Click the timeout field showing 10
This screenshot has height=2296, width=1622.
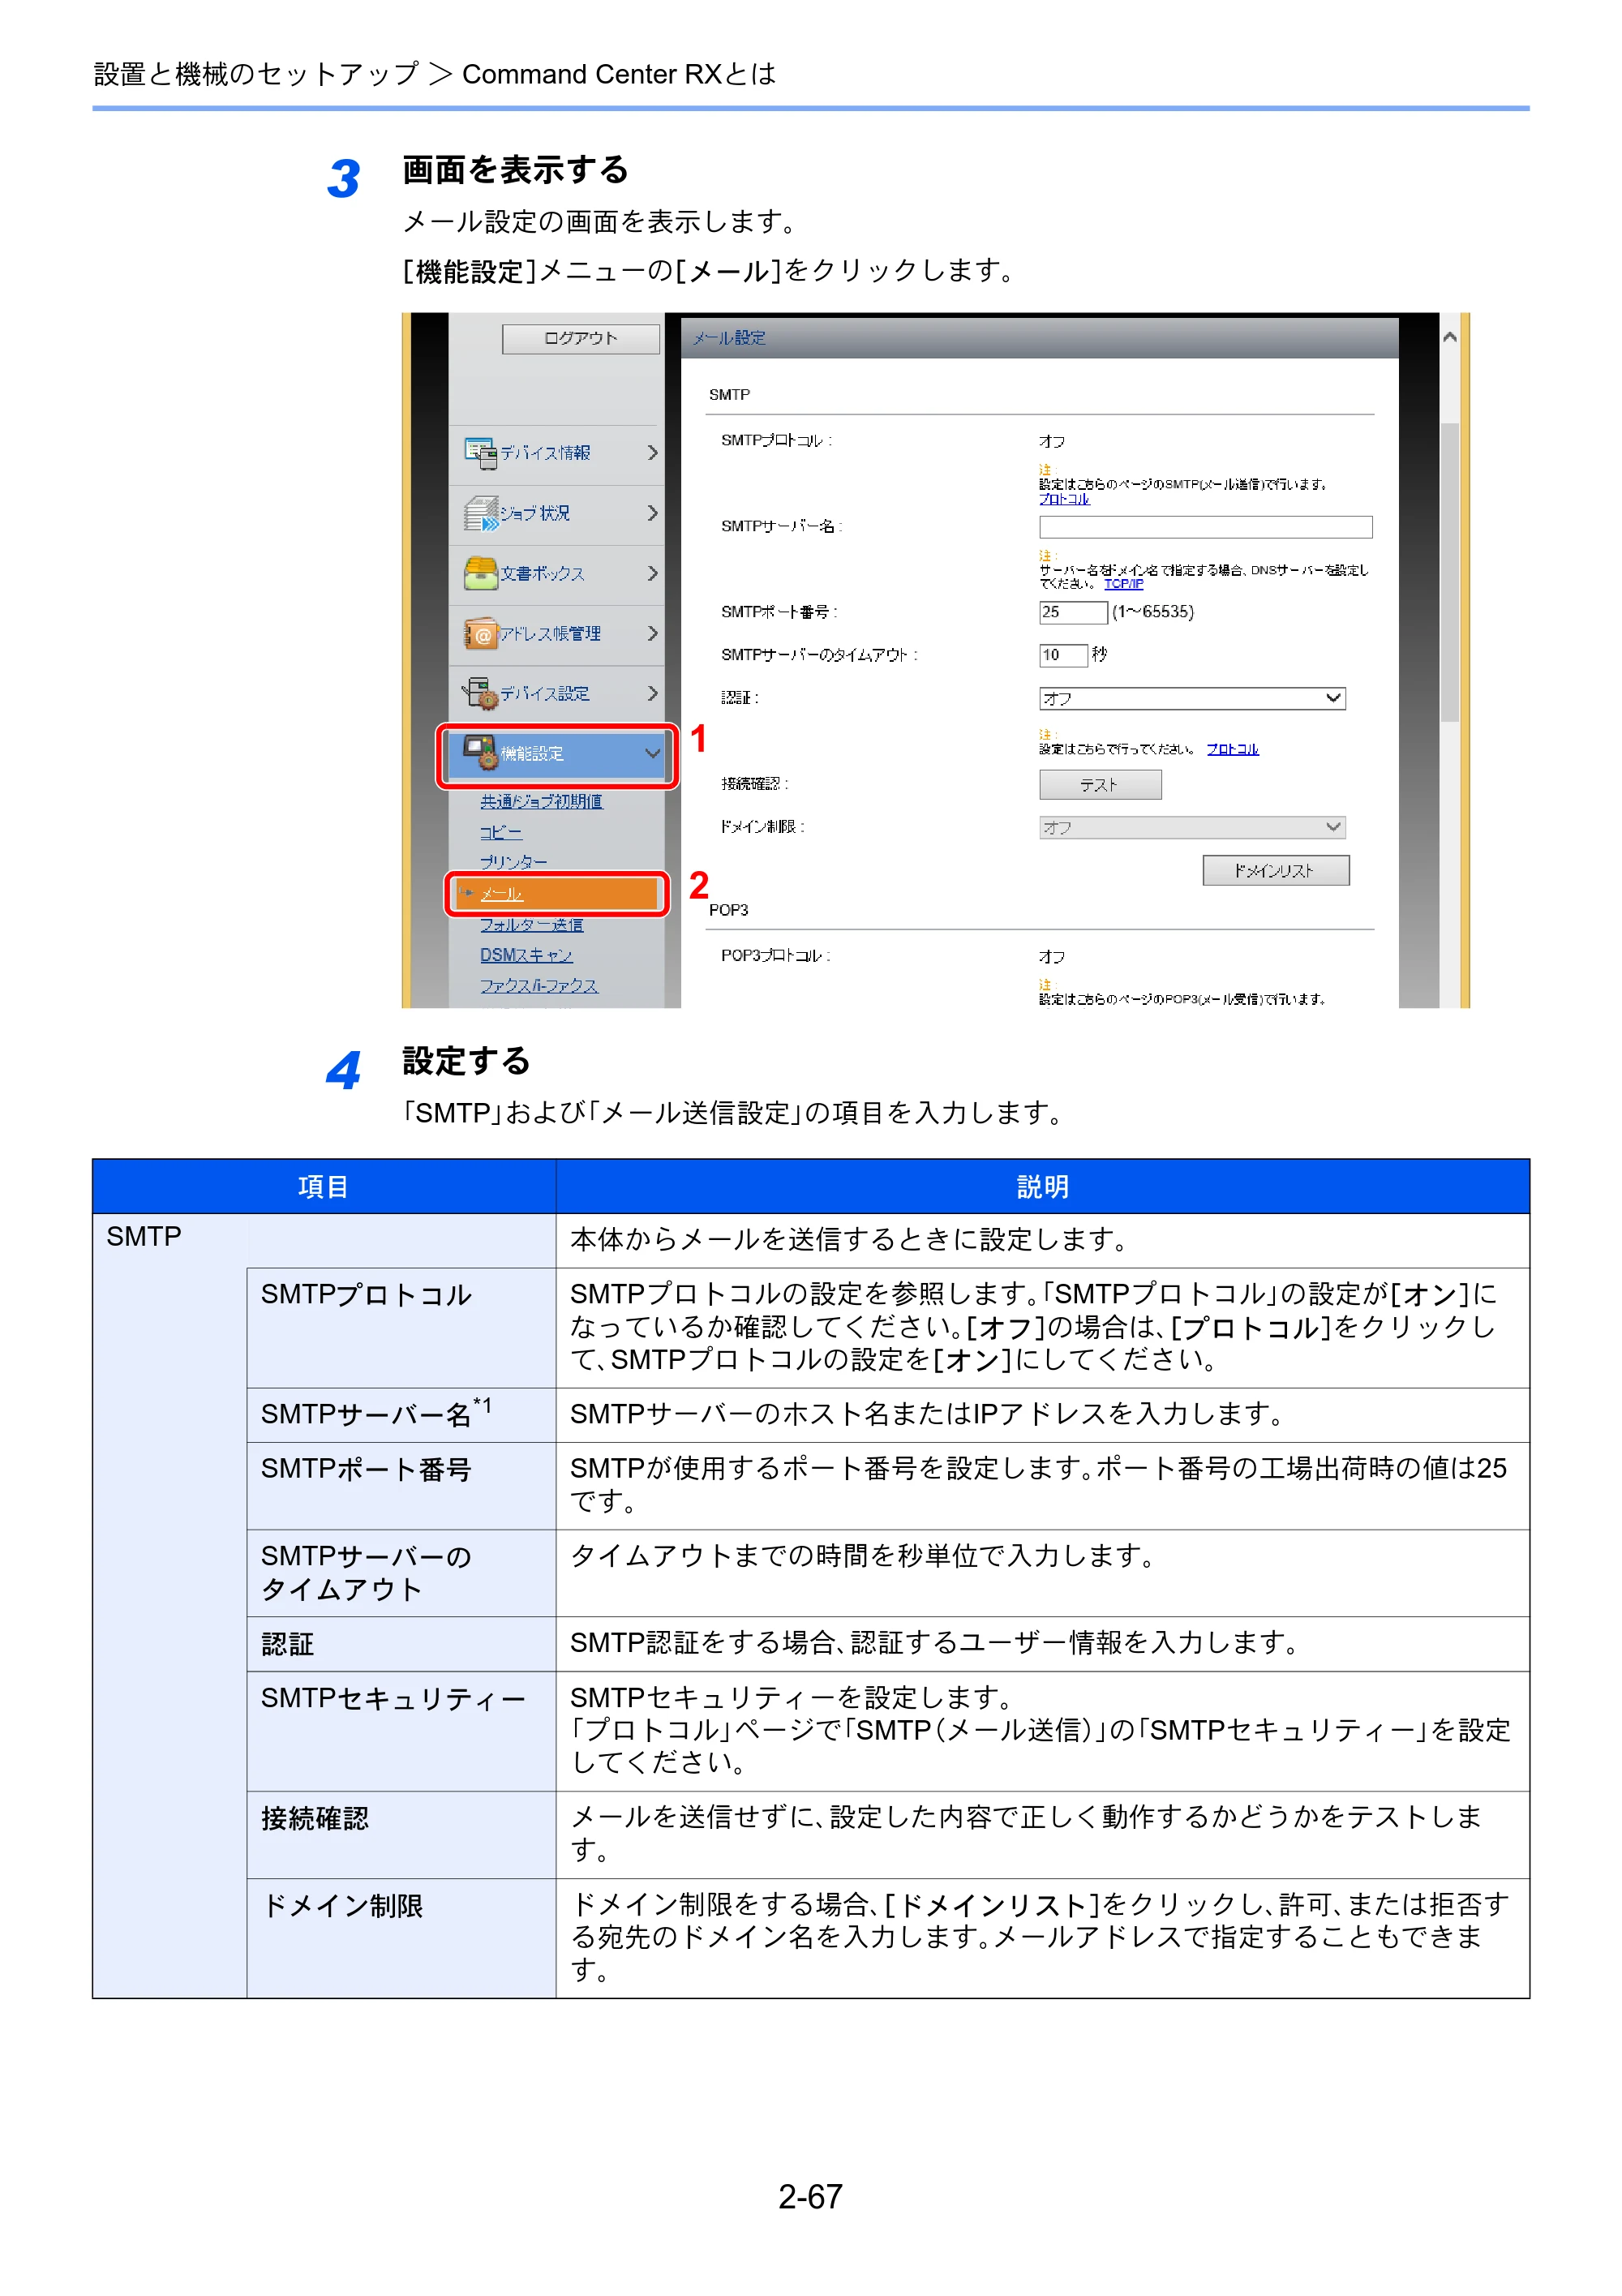[1063, 655]
